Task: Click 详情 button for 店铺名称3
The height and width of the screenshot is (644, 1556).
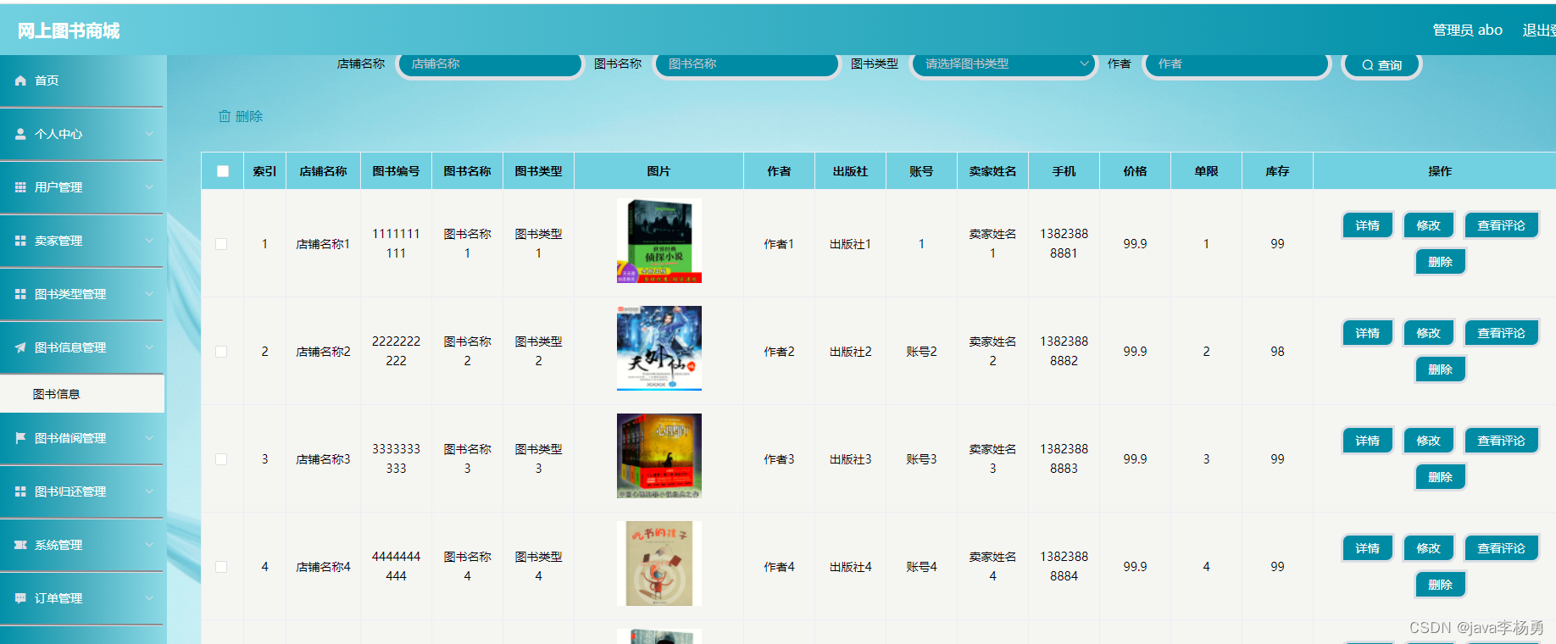Action: [1367, 441]
